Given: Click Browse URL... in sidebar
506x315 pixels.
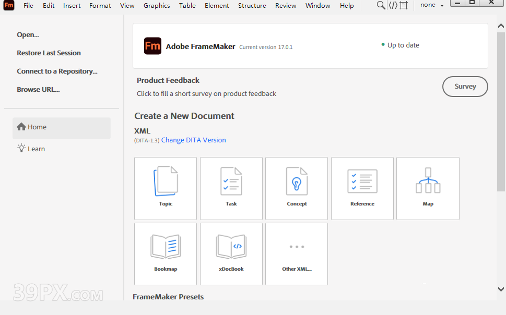Looking at the screenshot, I should click(38, 89).
